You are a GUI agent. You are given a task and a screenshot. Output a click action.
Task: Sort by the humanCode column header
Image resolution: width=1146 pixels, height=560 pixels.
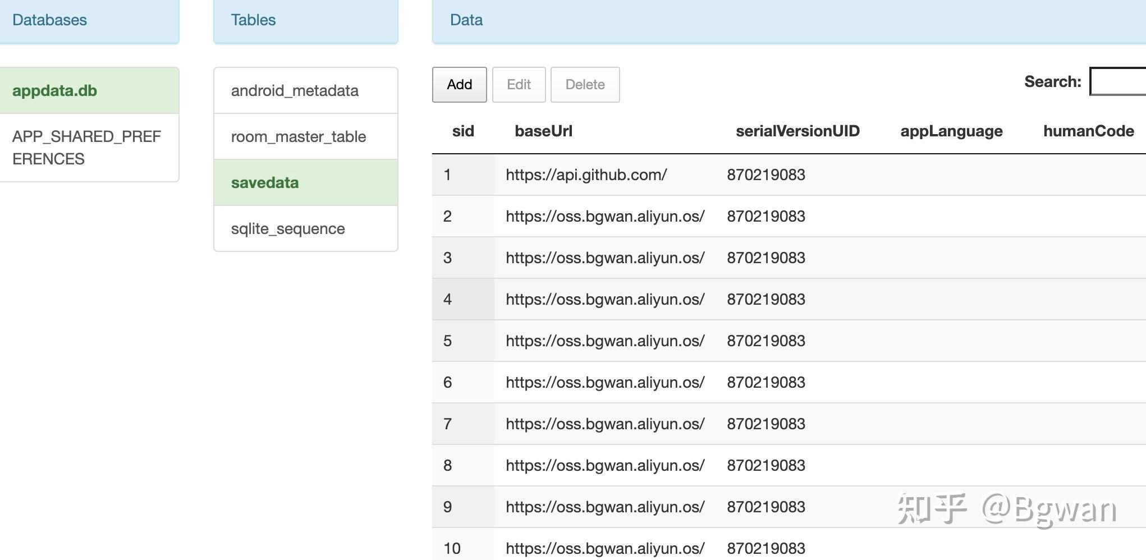coord(1088,131)
